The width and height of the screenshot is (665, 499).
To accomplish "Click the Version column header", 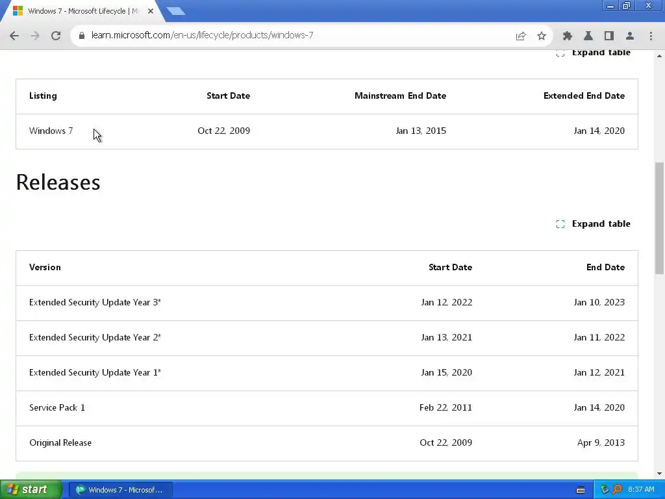I will coord(45,267).
